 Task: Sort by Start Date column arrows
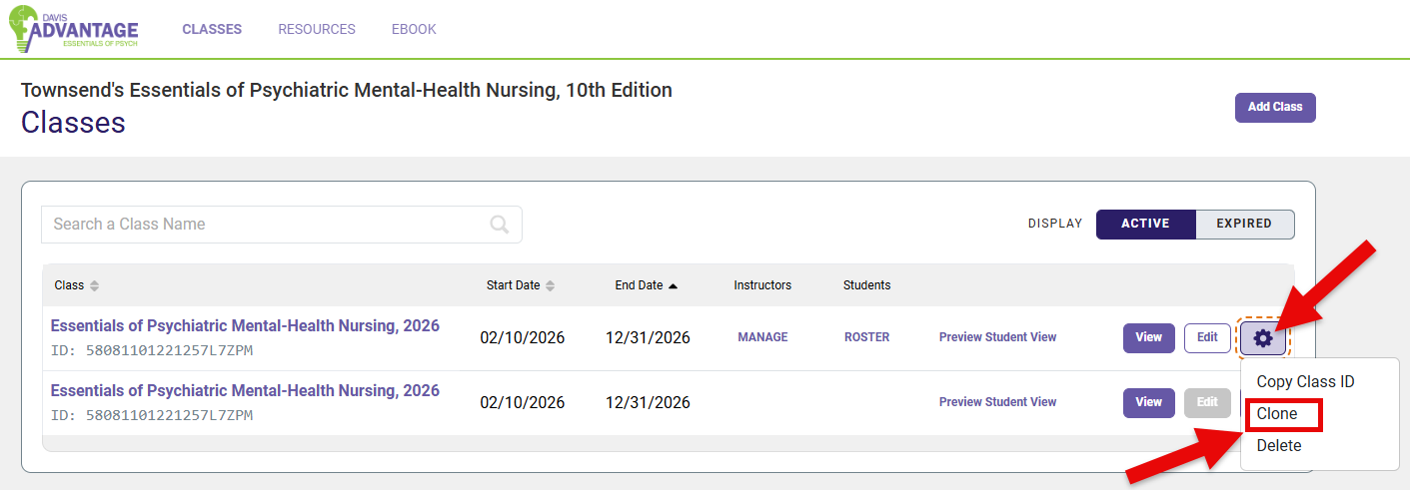(x=550, y=285)
